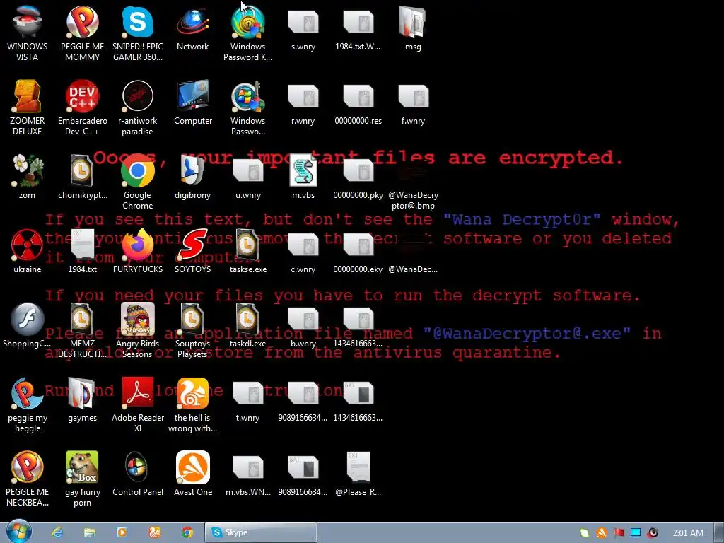The width and height of the screenshot is (724, 543).
Task: Open the speaker volume tray icon
Action: [653, 532]
